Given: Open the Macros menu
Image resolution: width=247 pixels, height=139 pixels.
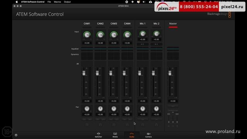Looking at the screenshot, I should pyautogui.click(x=58, y=2).
